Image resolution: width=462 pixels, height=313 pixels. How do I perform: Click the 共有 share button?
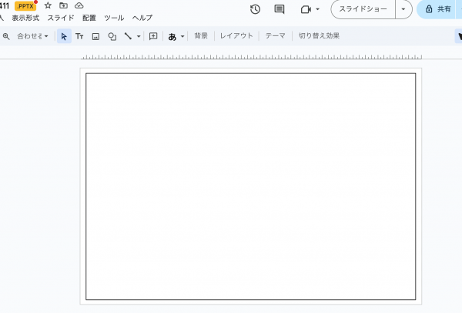[x=439, y=9]
